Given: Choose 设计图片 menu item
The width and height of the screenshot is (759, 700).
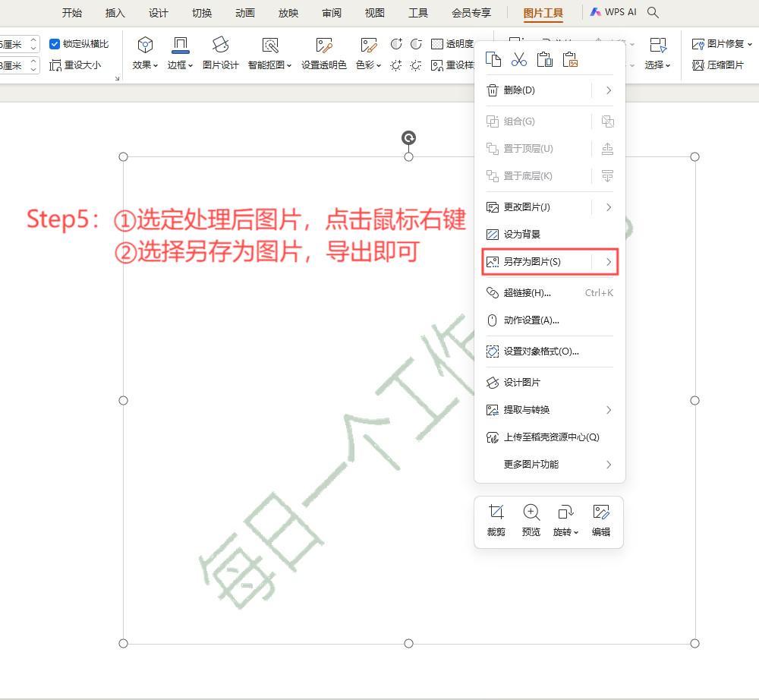Looking at the screenshot, I should (x=550, y=383).
